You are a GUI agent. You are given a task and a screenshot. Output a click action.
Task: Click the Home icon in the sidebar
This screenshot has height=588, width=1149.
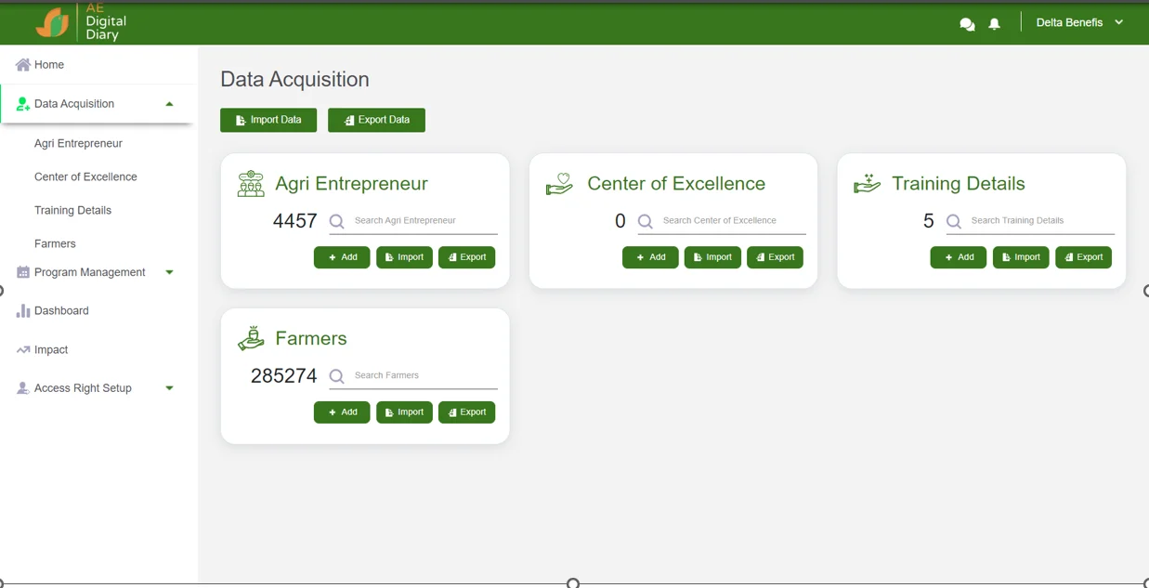23,65
